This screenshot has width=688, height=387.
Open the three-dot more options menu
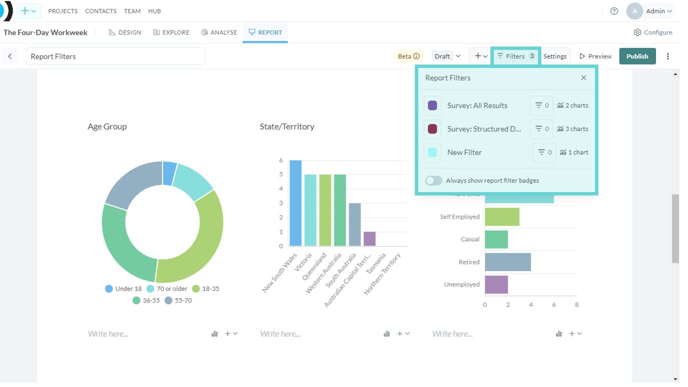pyautogui.click(x=667, y=56)
